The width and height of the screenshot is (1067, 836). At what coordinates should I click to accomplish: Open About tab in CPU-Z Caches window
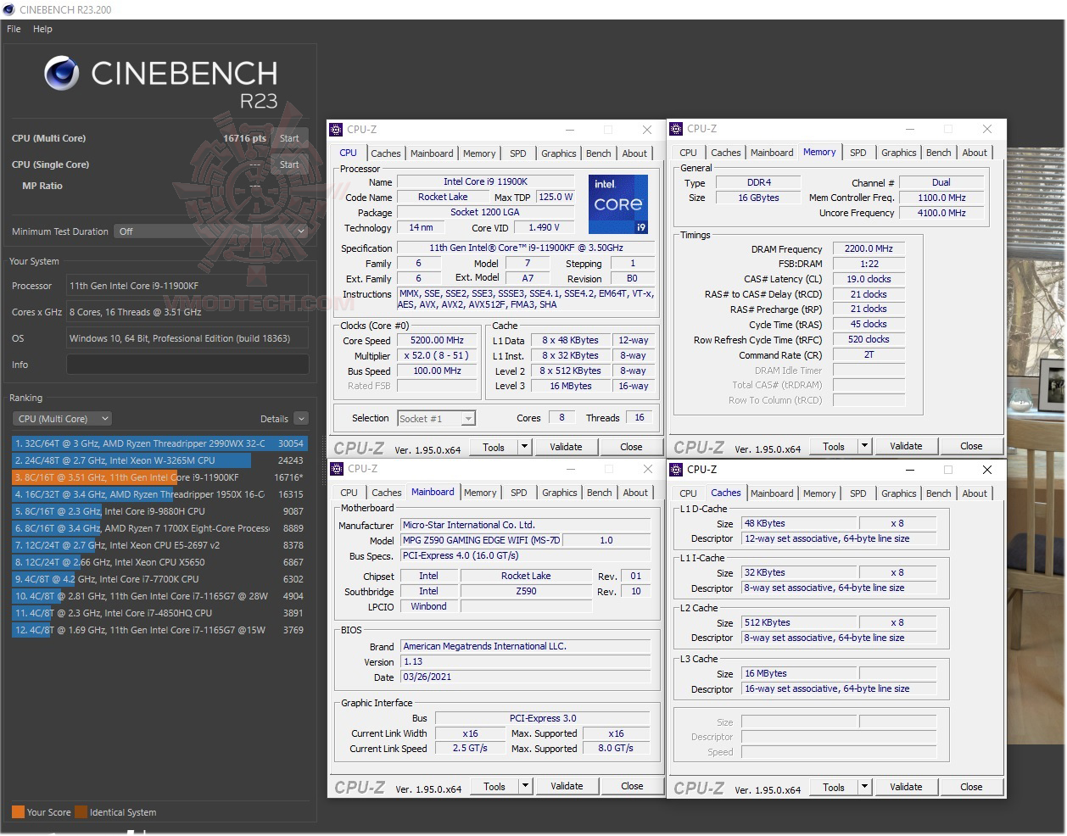975,493
